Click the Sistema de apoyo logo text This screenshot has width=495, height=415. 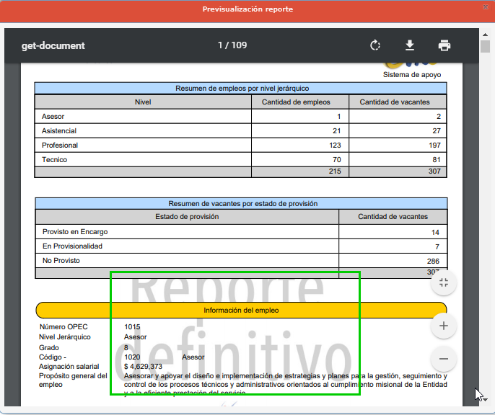tap(411, 74)
